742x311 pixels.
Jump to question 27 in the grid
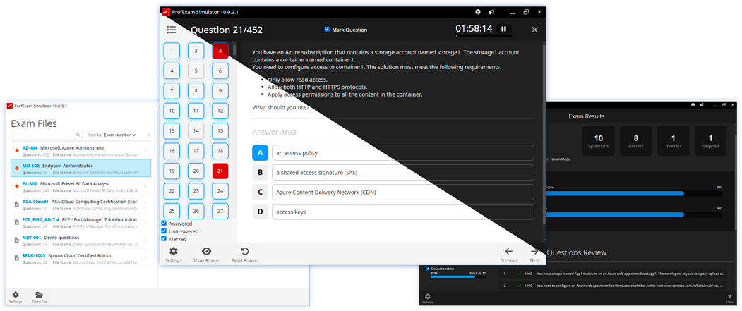coord(220,211)
